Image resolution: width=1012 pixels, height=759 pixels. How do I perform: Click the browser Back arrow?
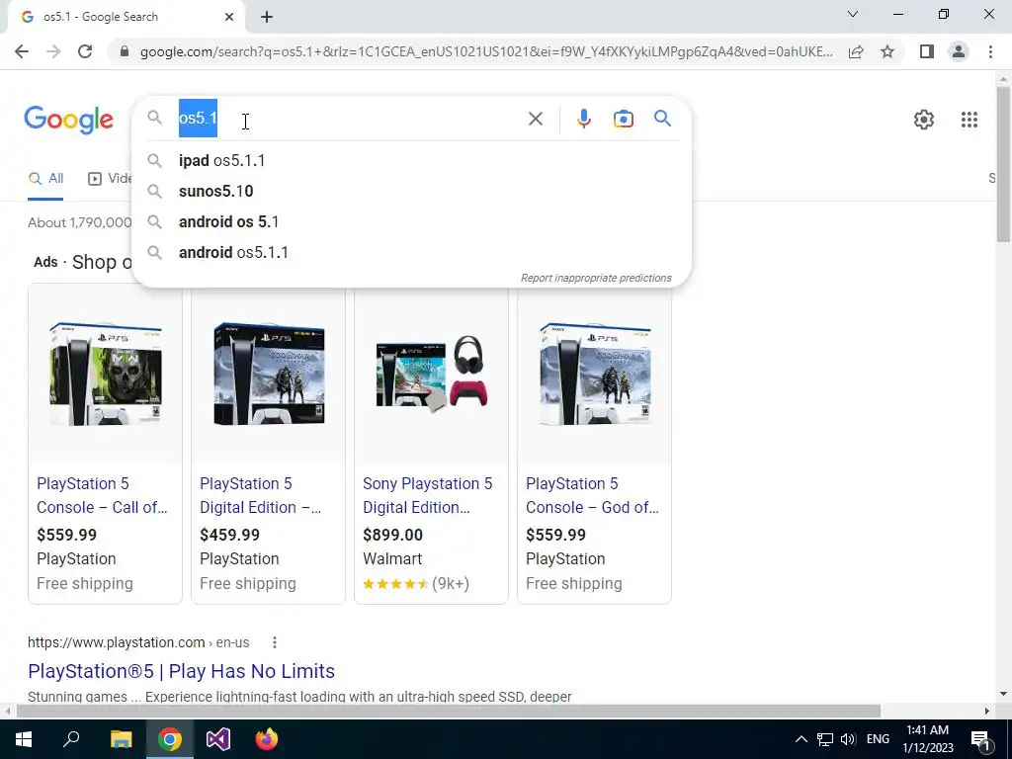click(x=22, y=51)
